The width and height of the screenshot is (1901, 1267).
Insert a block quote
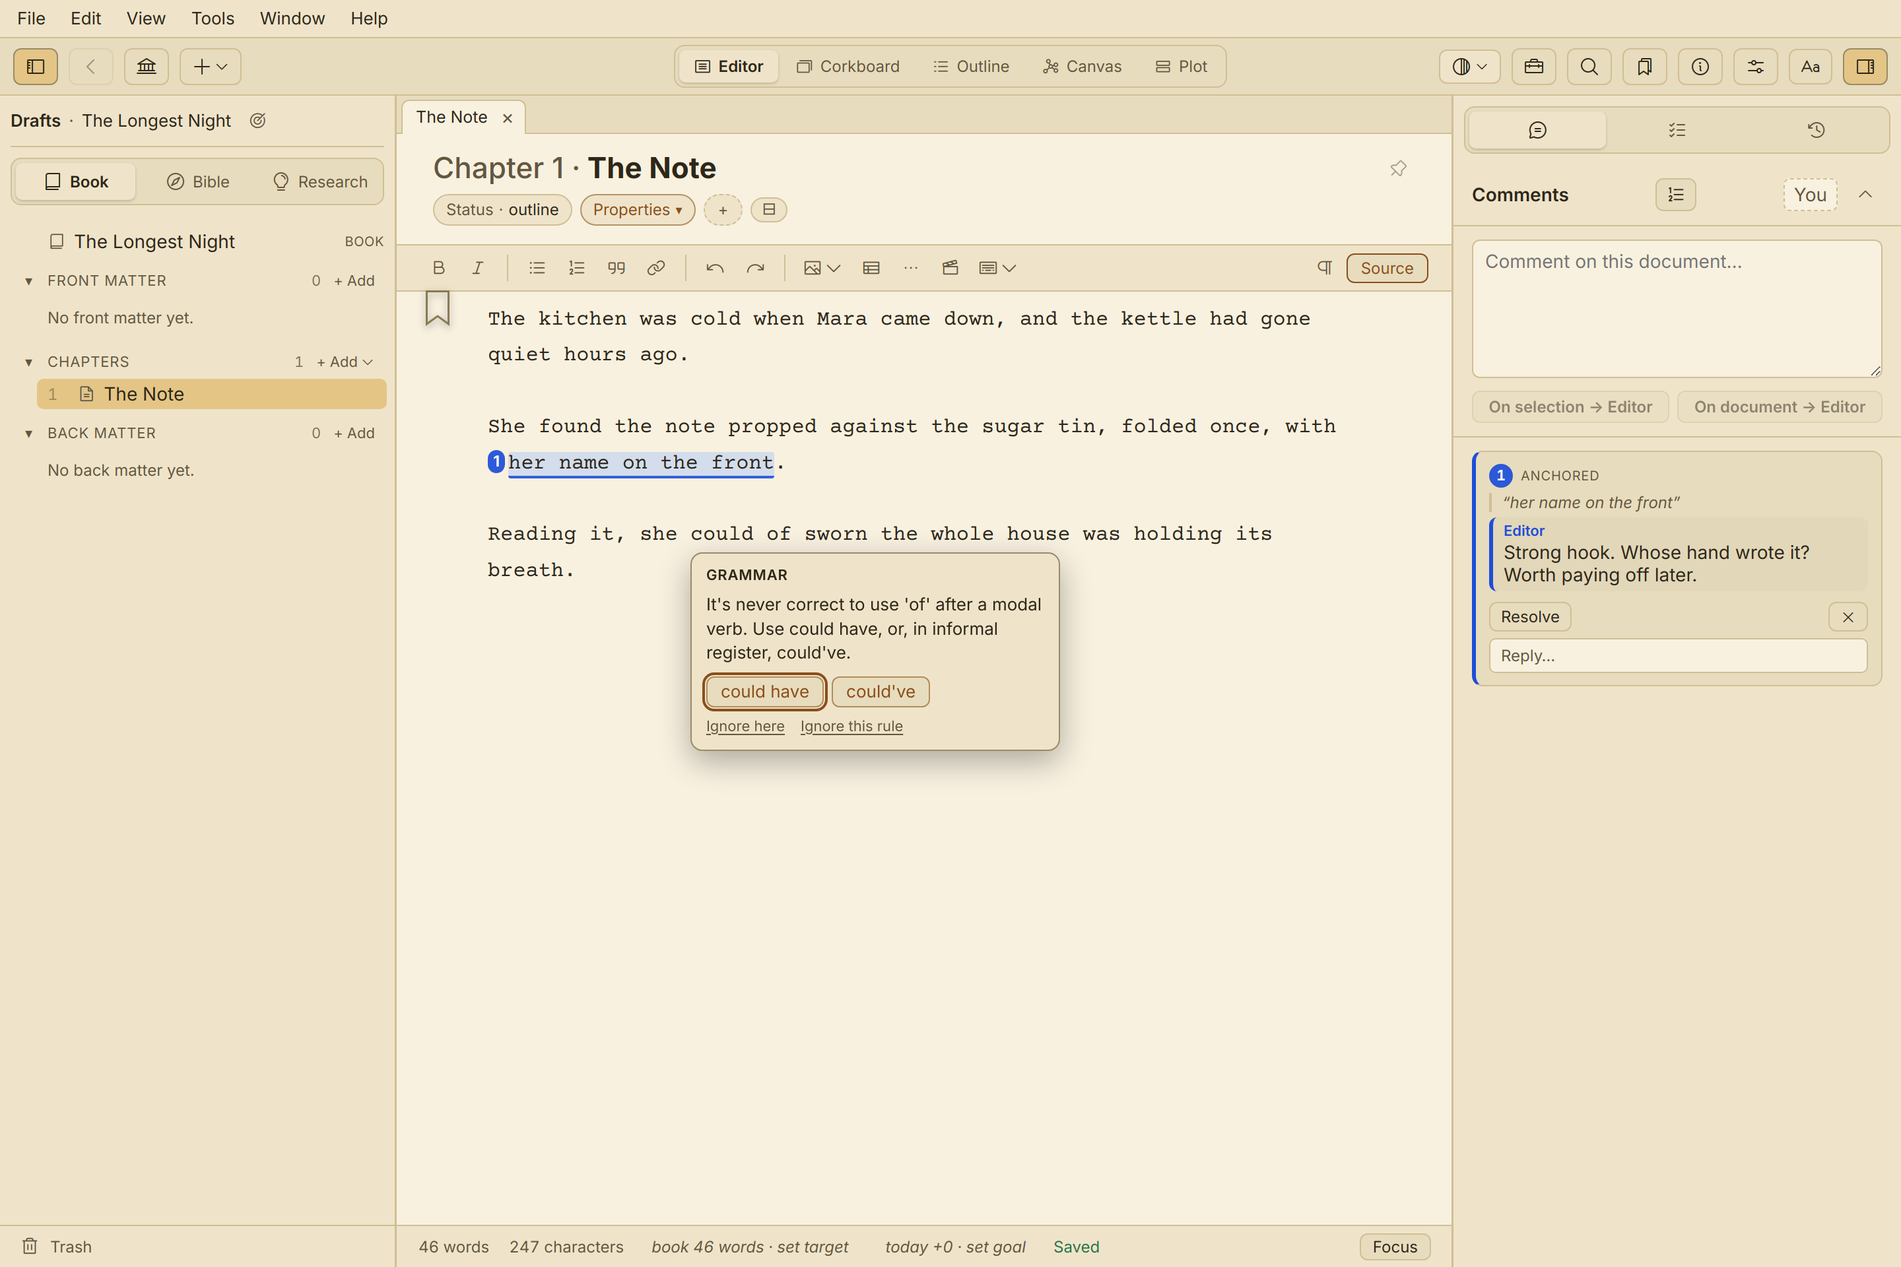coord(617,269)
